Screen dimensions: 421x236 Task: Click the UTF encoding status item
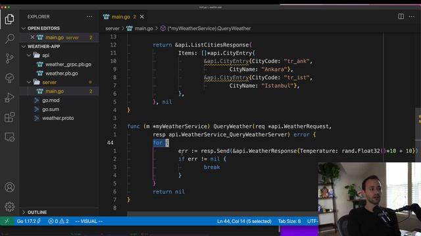tap(313, 222)
